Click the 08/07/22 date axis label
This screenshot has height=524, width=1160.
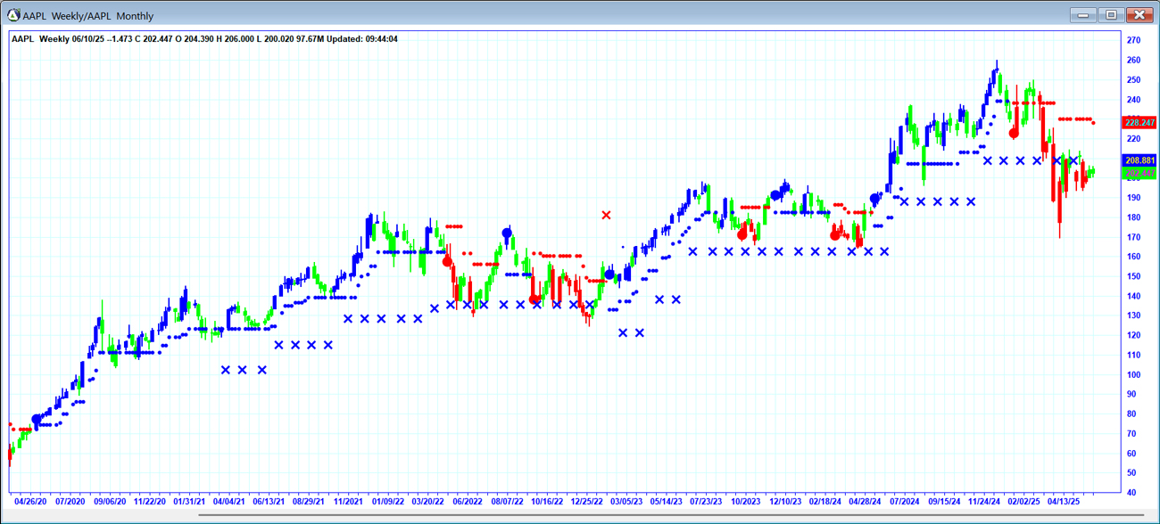coord(508,502)
